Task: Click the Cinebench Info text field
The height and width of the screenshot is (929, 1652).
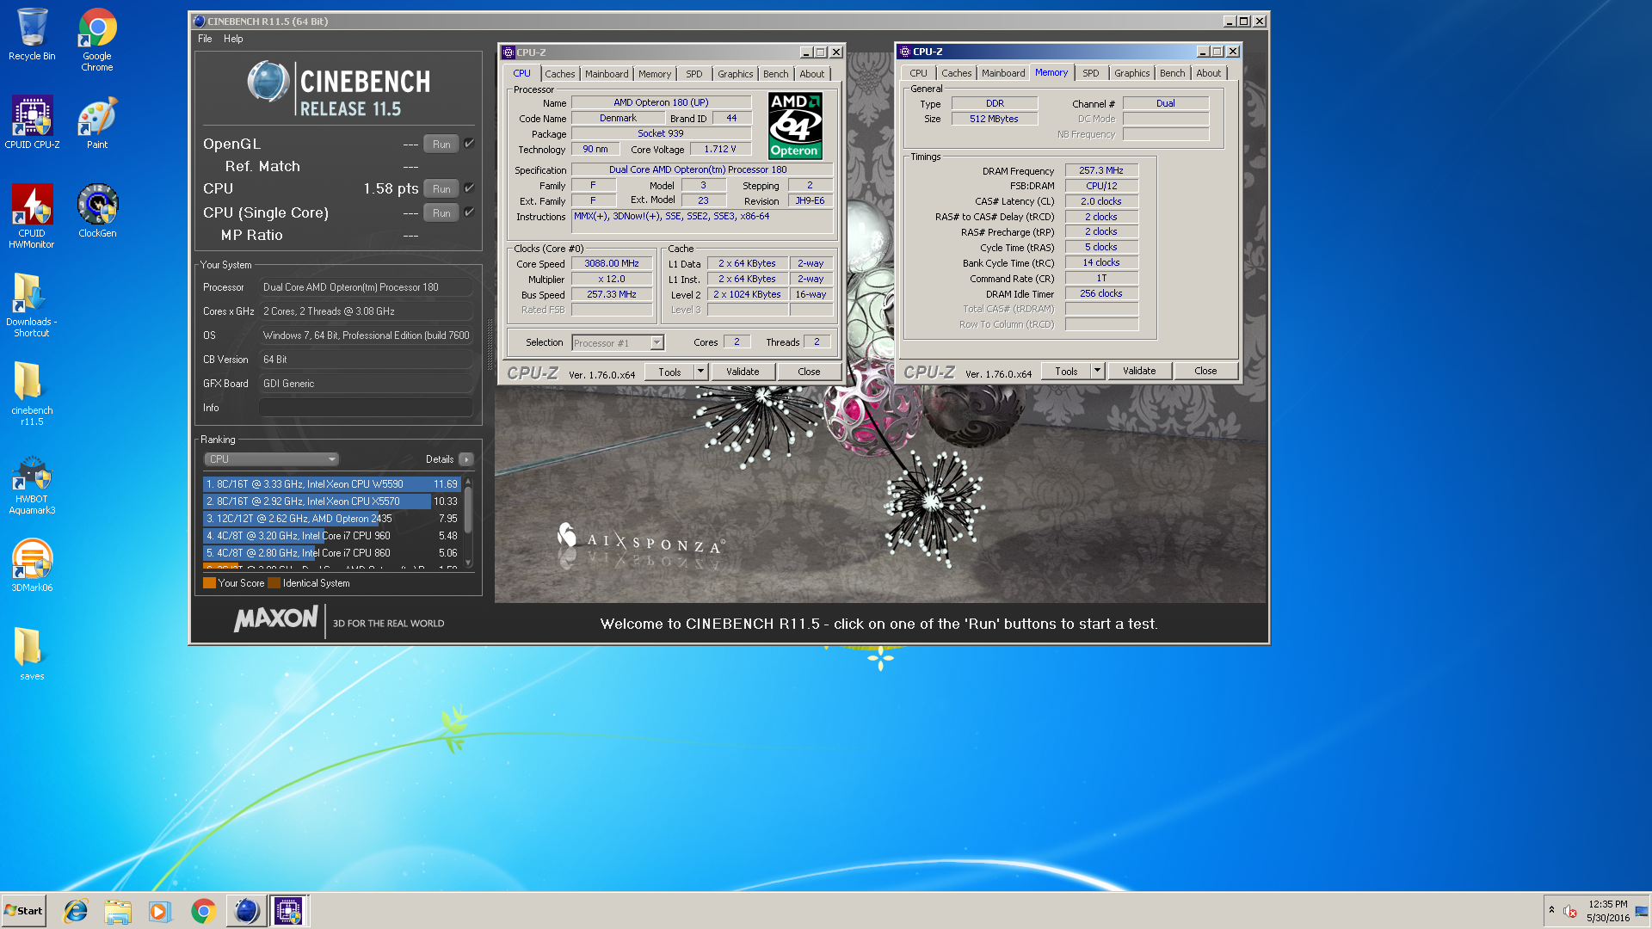Action: pos(366,408)
